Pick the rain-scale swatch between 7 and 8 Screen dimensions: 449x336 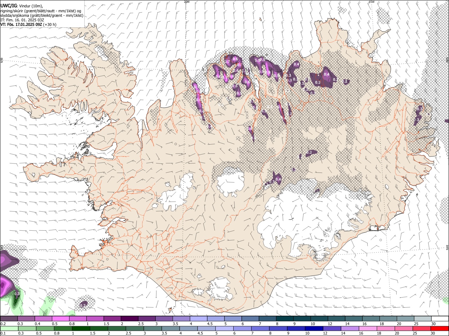[260, 328]
